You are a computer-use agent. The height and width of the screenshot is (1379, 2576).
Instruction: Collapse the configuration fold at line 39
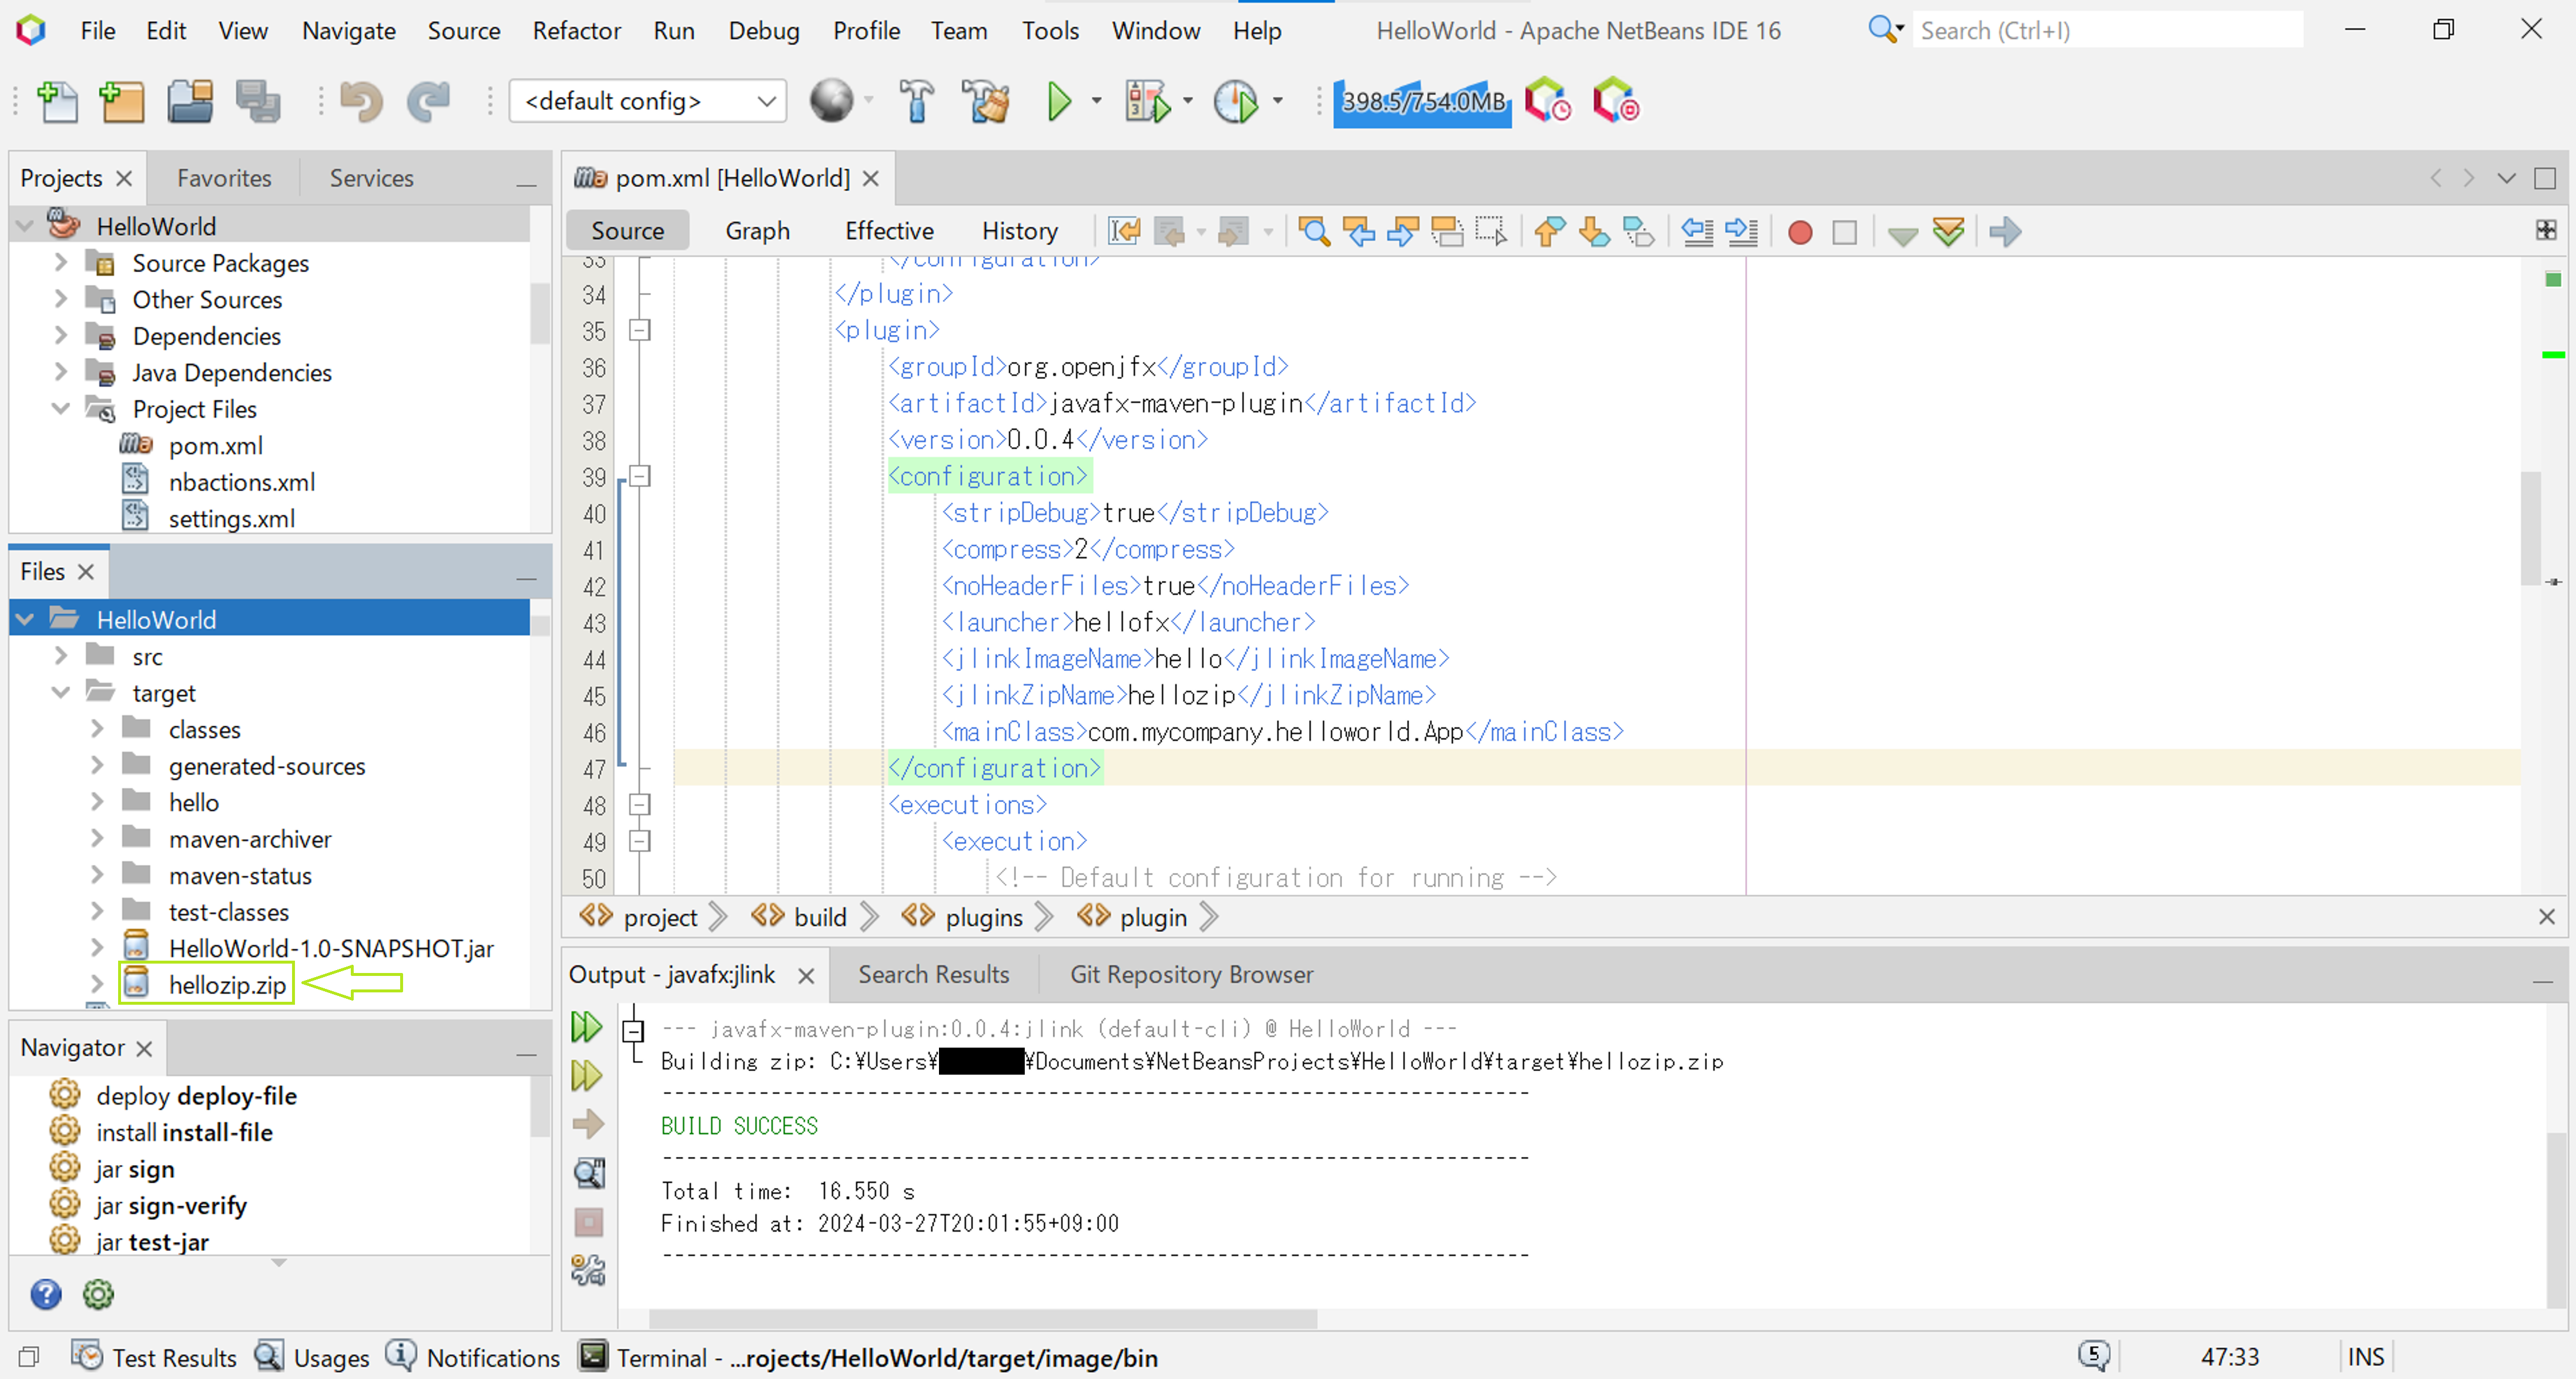[640, 476]
